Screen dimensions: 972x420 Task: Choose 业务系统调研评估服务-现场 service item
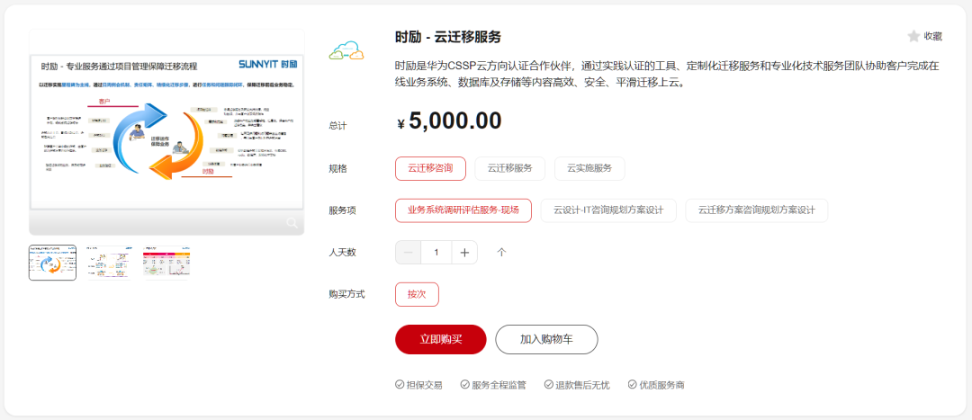463,210
